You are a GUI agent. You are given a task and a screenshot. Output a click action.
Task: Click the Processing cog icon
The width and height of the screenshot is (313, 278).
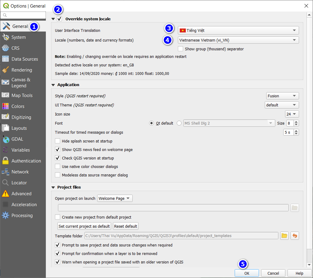(x=5, y=215)
